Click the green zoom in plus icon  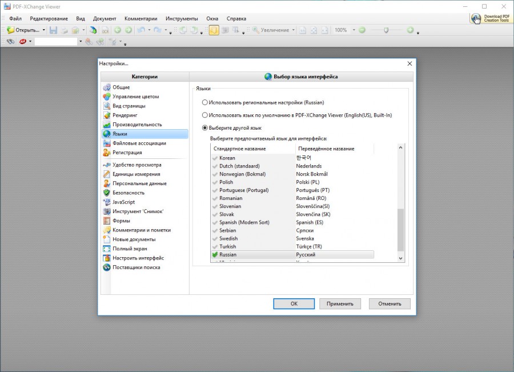pyautogui.click(x=410, y=30)
